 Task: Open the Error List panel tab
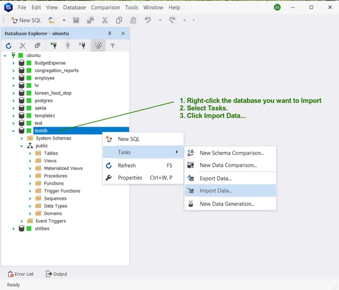pos(21,274)
